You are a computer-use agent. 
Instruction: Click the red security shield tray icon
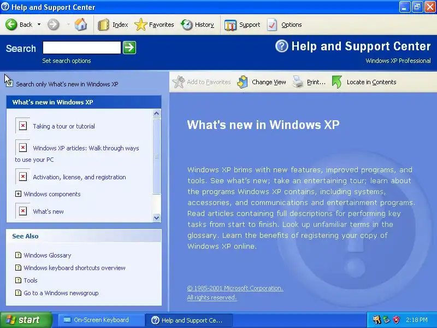click(397, 320)
